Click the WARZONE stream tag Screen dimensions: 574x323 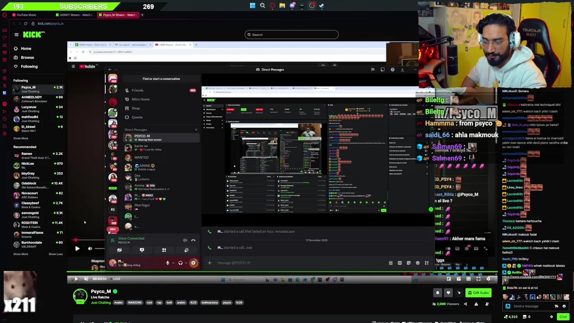click(x=135, y=303)
